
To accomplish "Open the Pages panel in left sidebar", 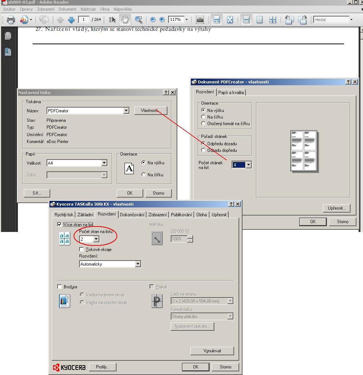I will click(8, 36).
